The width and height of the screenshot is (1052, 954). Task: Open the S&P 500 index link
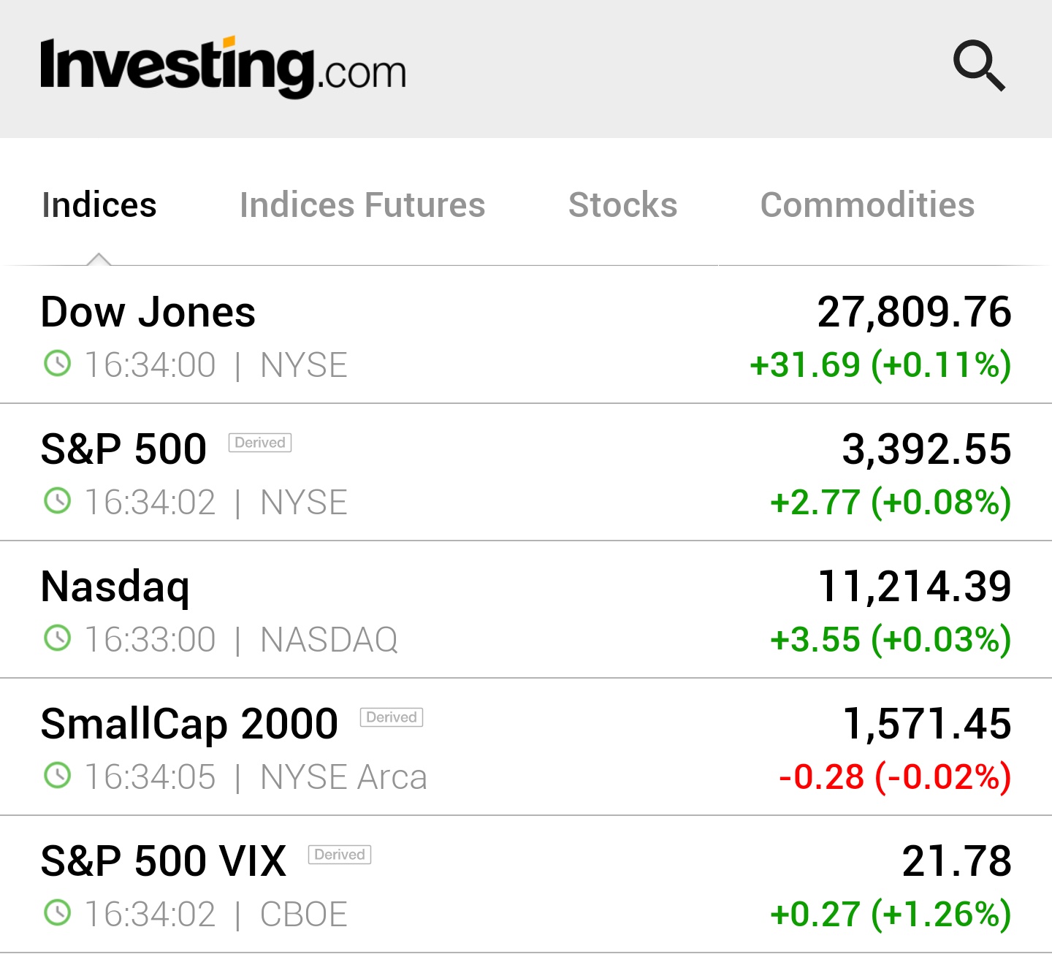(123, 449)
